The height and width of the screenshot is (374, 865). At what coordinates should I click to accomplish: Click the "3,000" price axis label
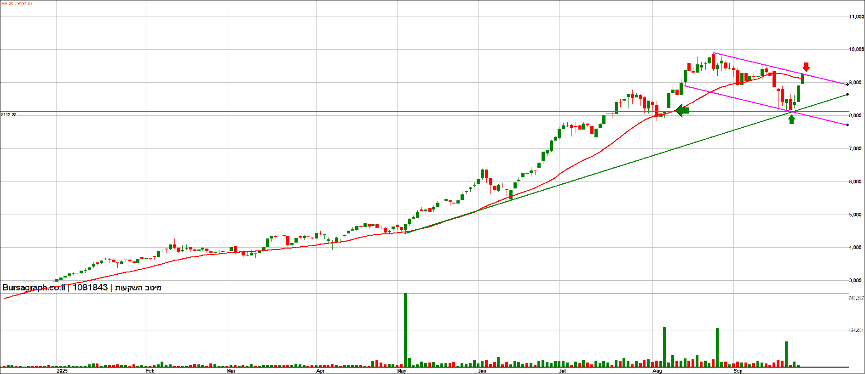(x=855, y=281)
